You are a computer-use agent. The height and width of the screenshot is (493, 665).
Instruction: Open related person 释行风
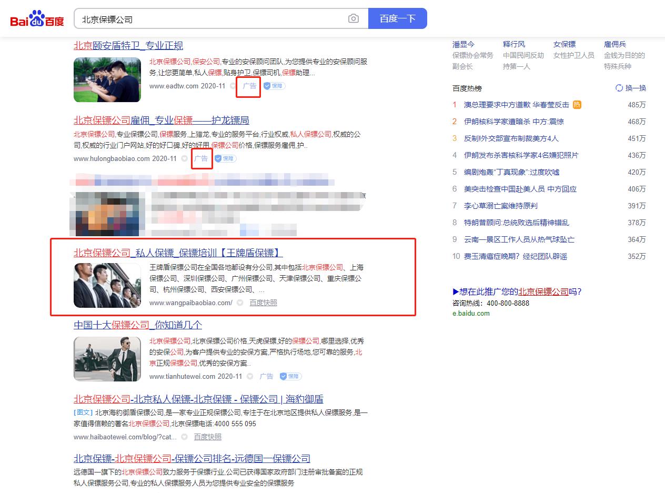[x=514, y=44]
